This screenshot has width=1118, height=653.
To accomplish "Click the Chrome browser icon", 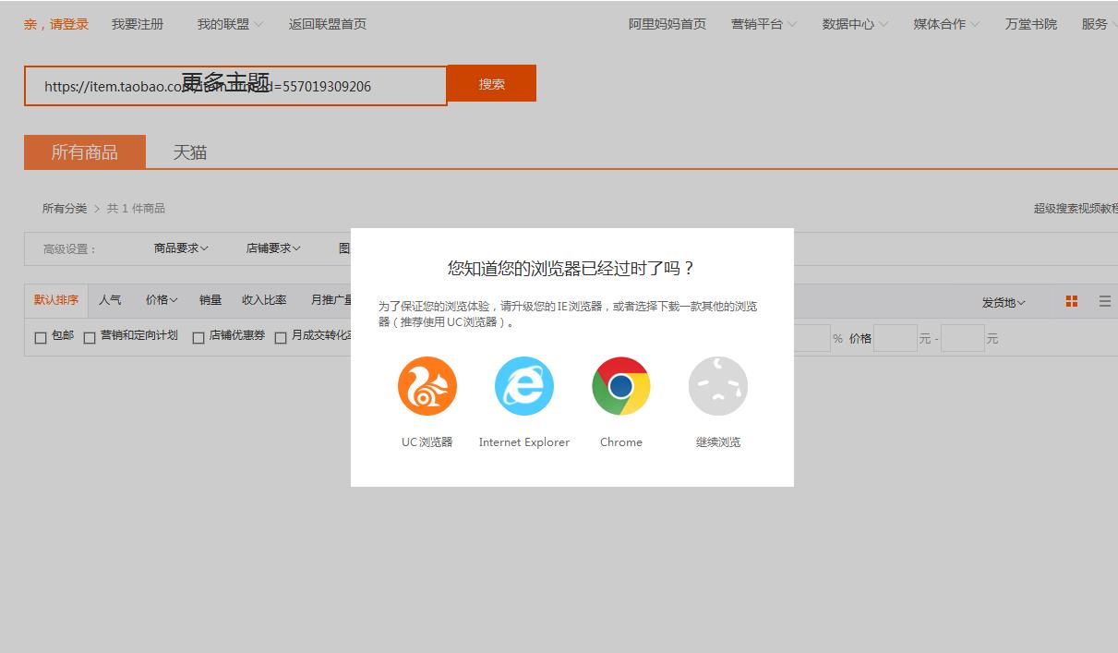I will coord(621,386).
